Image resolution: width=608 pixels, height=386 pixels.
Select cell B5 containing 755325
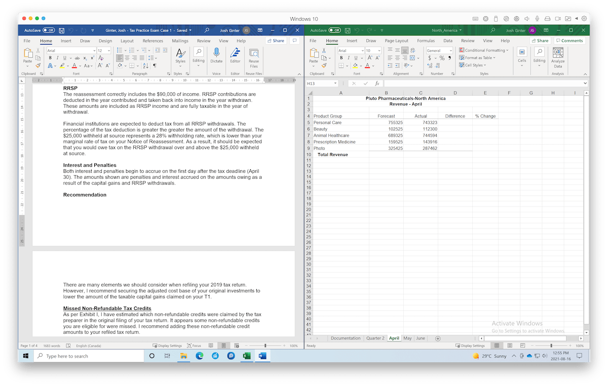[x=386, y=123]
